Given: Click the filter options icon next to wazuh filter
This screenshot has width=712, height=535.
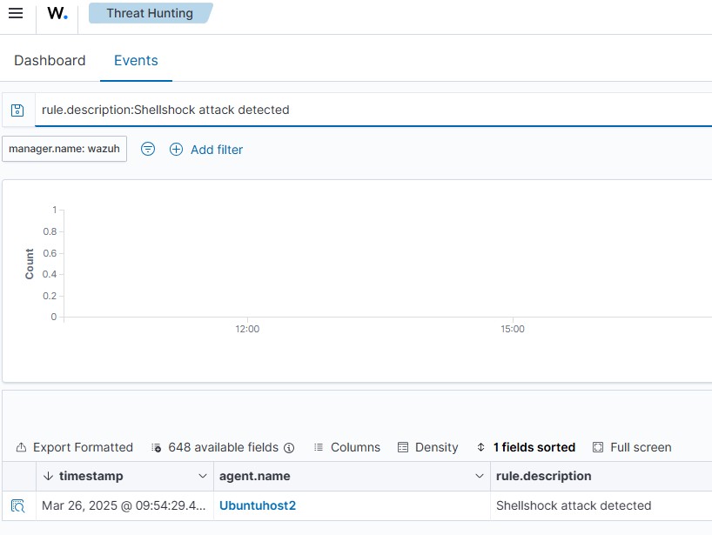Looking at the screenshot, I should [x=148, y=149].
